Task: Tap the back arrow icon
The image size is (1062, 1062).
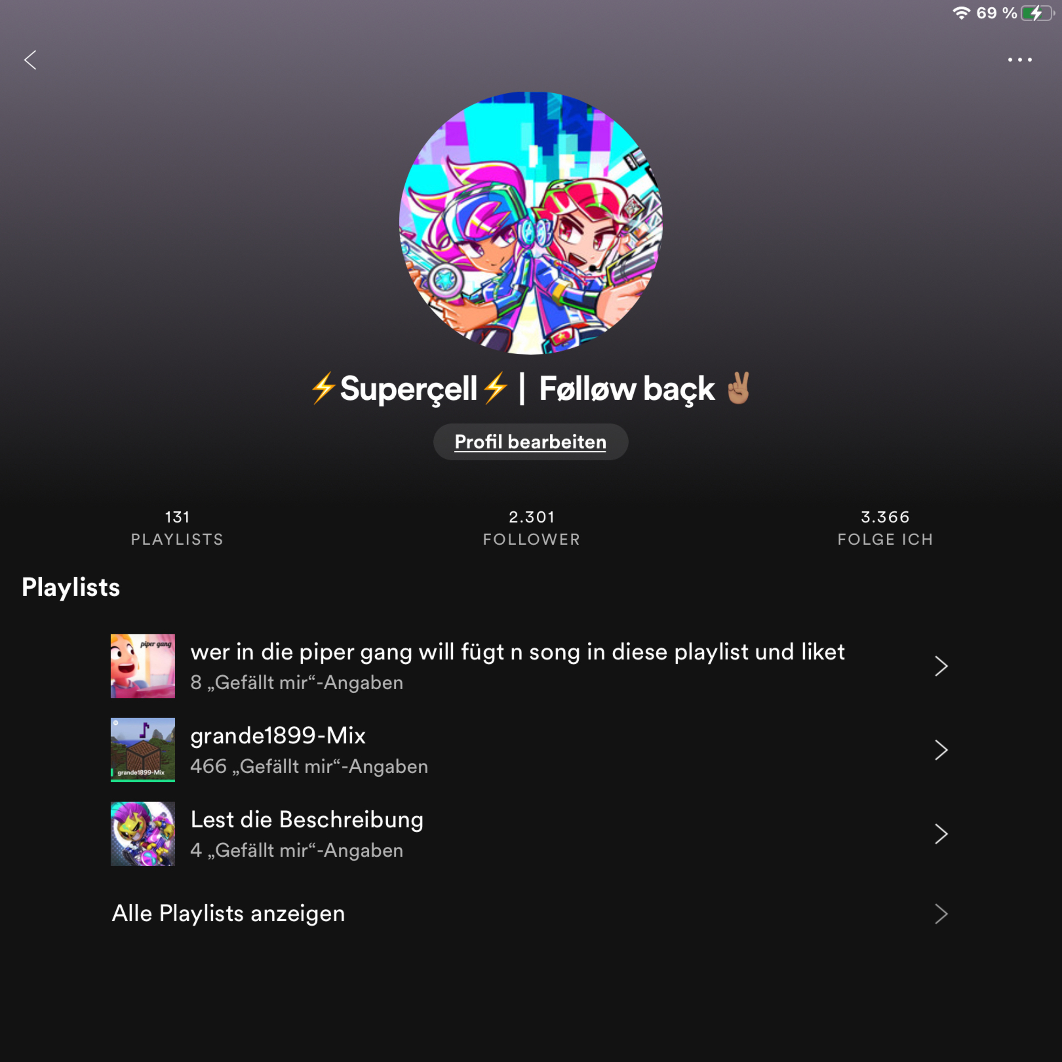Action: pos(30,60)
